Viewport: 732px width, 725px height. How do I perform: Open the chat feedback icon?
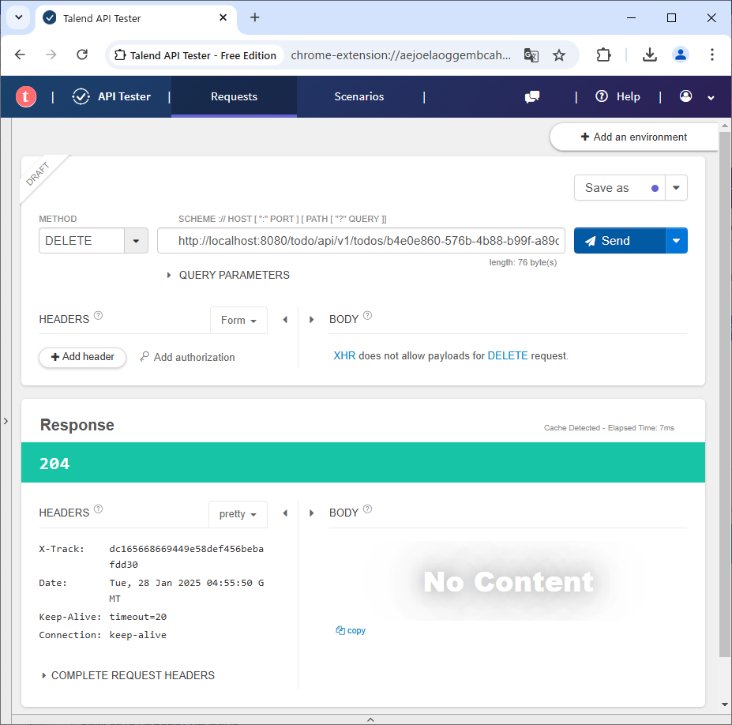[532, 96]
